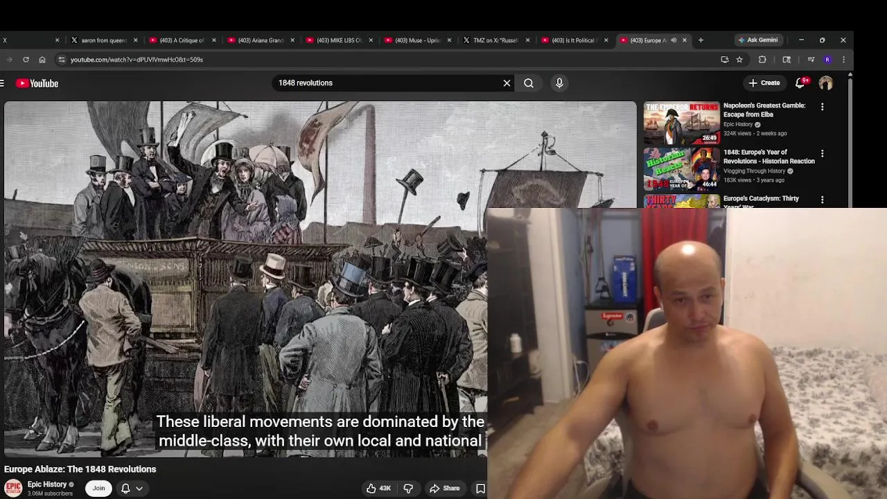Share the video
The width and height of the screenshot is (887, 499).
(444, 488)
